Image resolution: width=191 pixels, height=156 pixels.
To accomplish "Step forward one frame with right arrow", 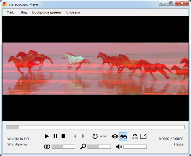I will (83, 136).
